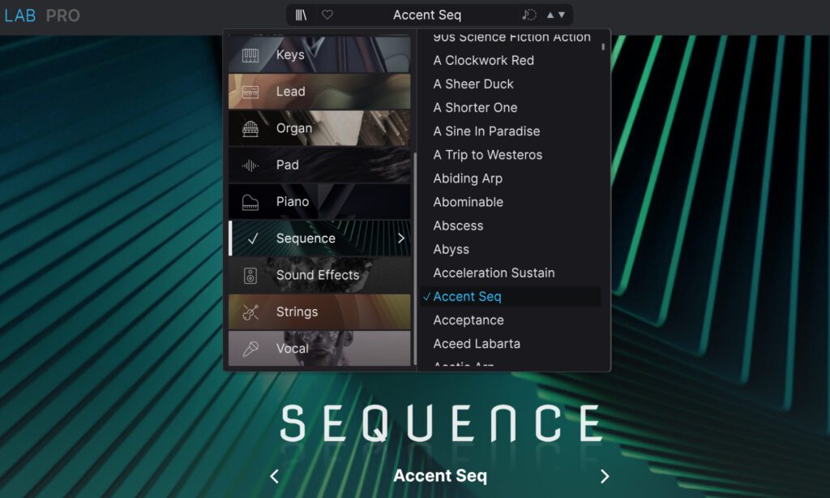Viewport: 830px width, 498px height.
Task: Open the Sound Effects speaker icon
Action: (250, 276)
